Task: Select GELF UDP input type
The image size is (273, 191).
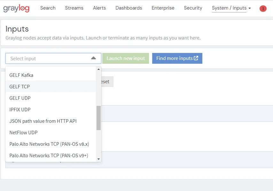Action: click(x=20, y=98)
